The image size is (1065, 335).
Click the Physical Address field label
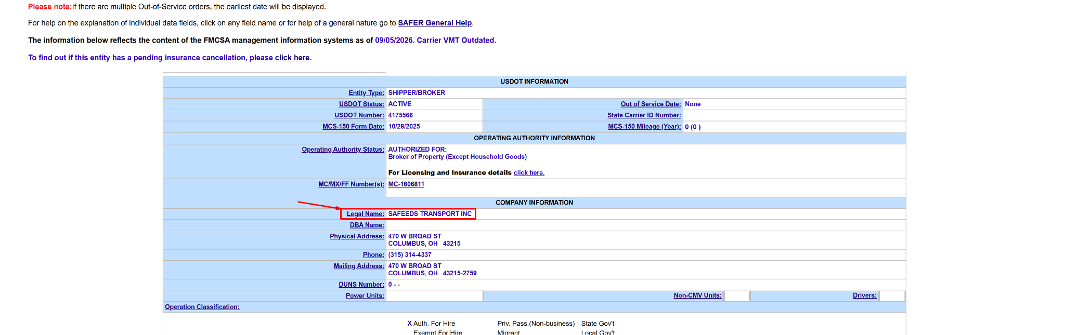click(x=357, y=236)
